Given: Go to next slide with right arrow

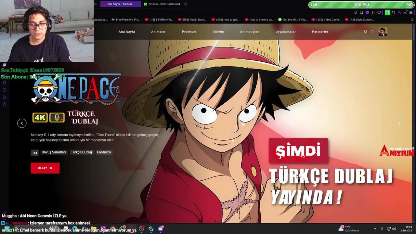Looking at the screenshot, I should [x=399, y=123].
